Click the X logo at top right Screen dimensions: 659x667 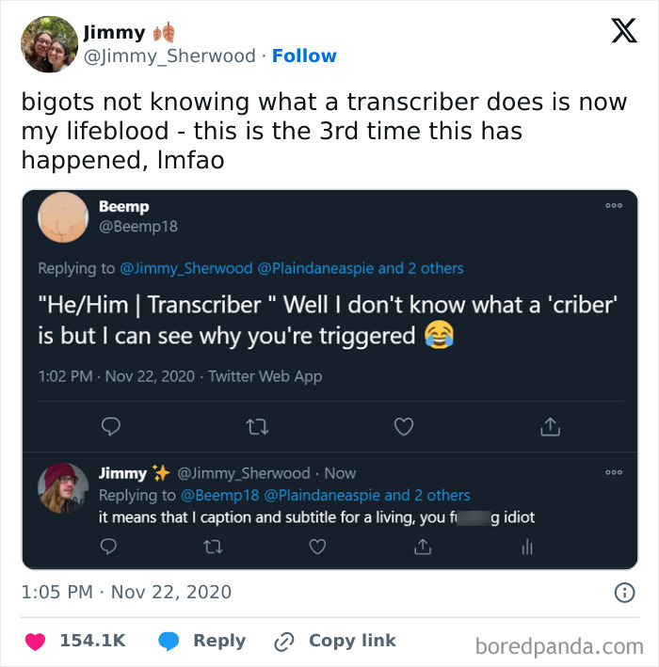point(624,30)
